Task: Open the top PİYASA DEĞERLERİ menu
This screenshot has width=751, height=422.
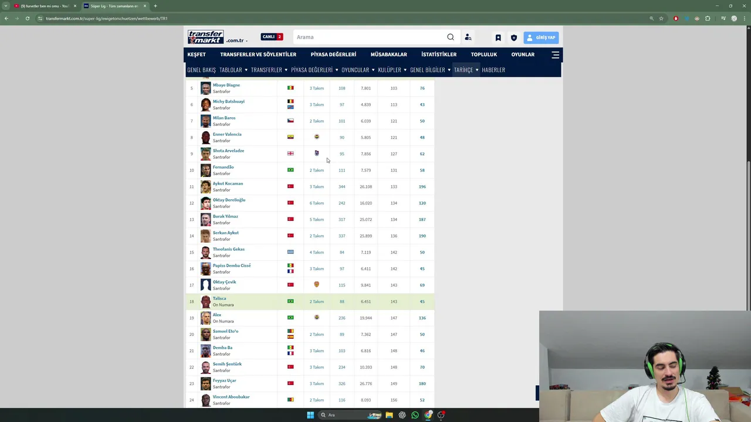Action: tap(333, 55)
